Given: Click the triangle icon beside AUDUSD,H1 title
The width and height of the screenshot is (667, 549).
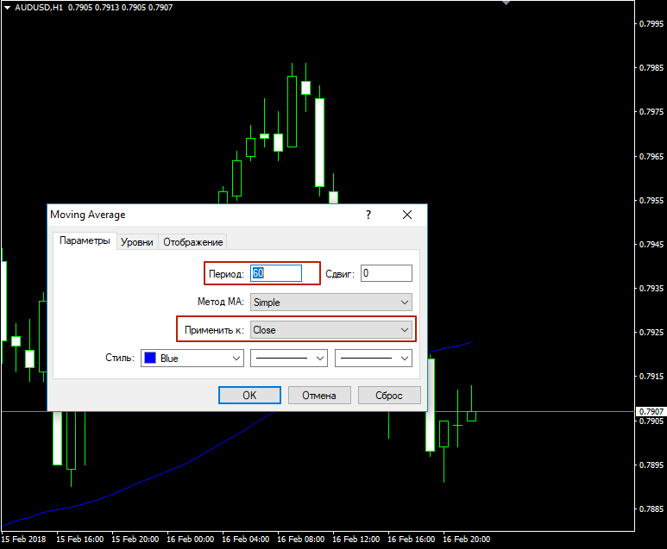Looking at the screenshot, I should [x=6, y=7].
